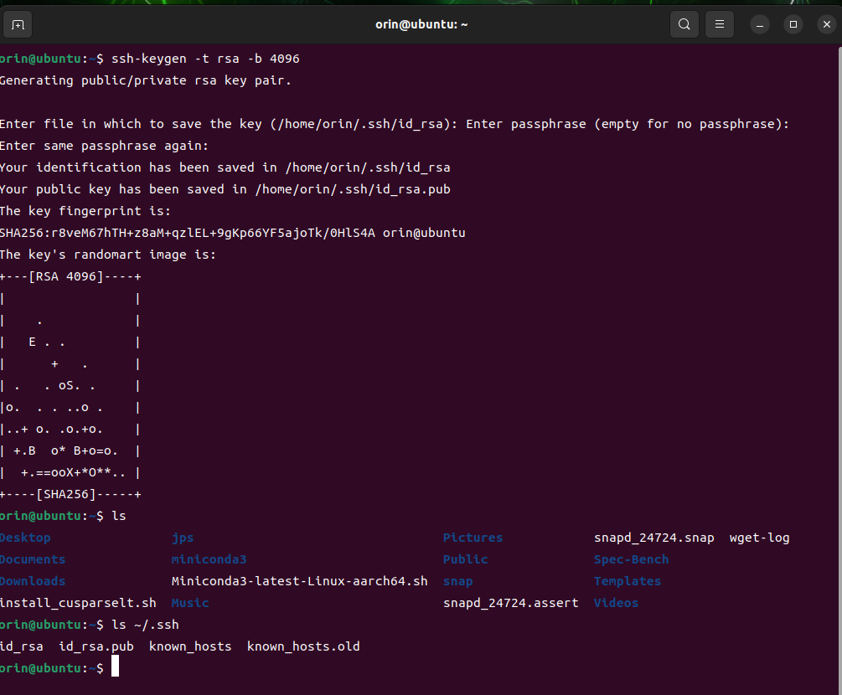Click id_rsa.pub in the .ssh listing
This screenshot has height=695, width=842.
click(x=96, y=646)
